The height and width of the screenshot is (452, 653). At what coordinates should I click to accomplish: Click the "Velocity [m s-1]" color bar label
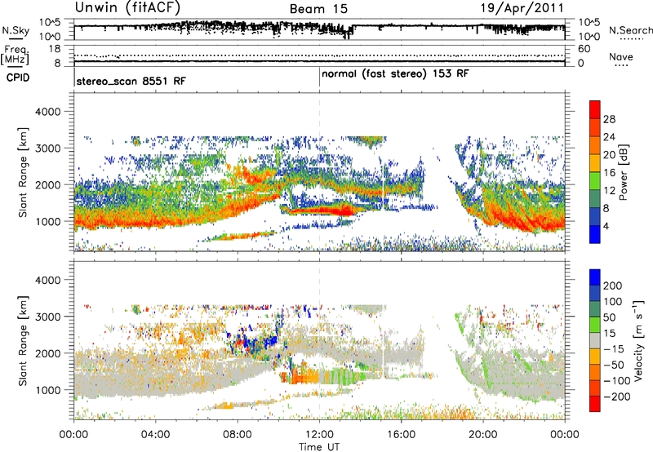tap(639, 341)
